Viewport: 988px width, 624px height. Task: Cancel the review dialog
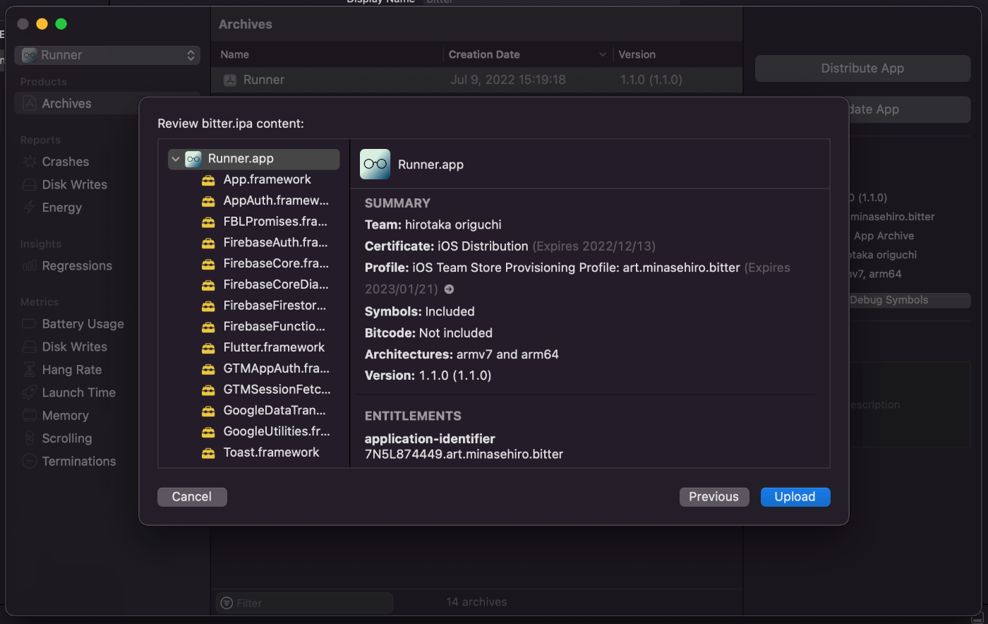(192, 497)
